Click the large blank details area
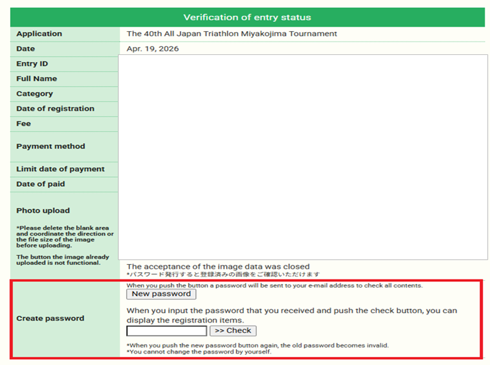This screenshot has height=365, width=490. click(303, 157)
